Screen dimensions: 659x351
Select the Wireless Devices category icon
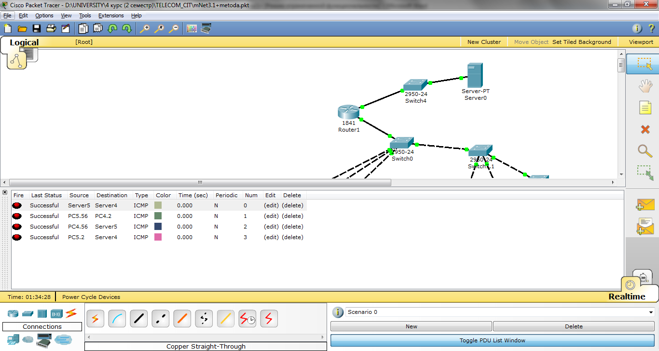point(56,314)
